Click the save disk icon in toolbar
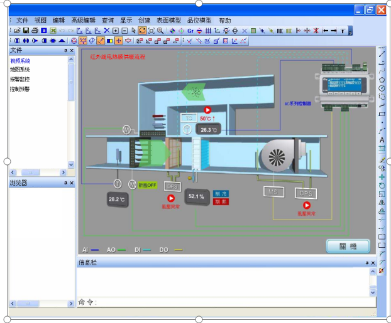 [26, 31]
